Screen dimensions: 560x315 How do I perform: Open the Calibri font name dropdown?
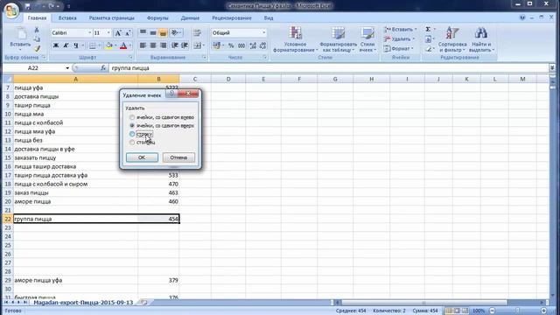pos(89,33)
